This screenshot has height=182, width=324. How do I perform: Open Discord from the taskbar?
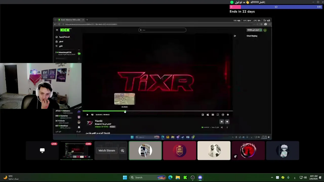click(x=200, y=177)
